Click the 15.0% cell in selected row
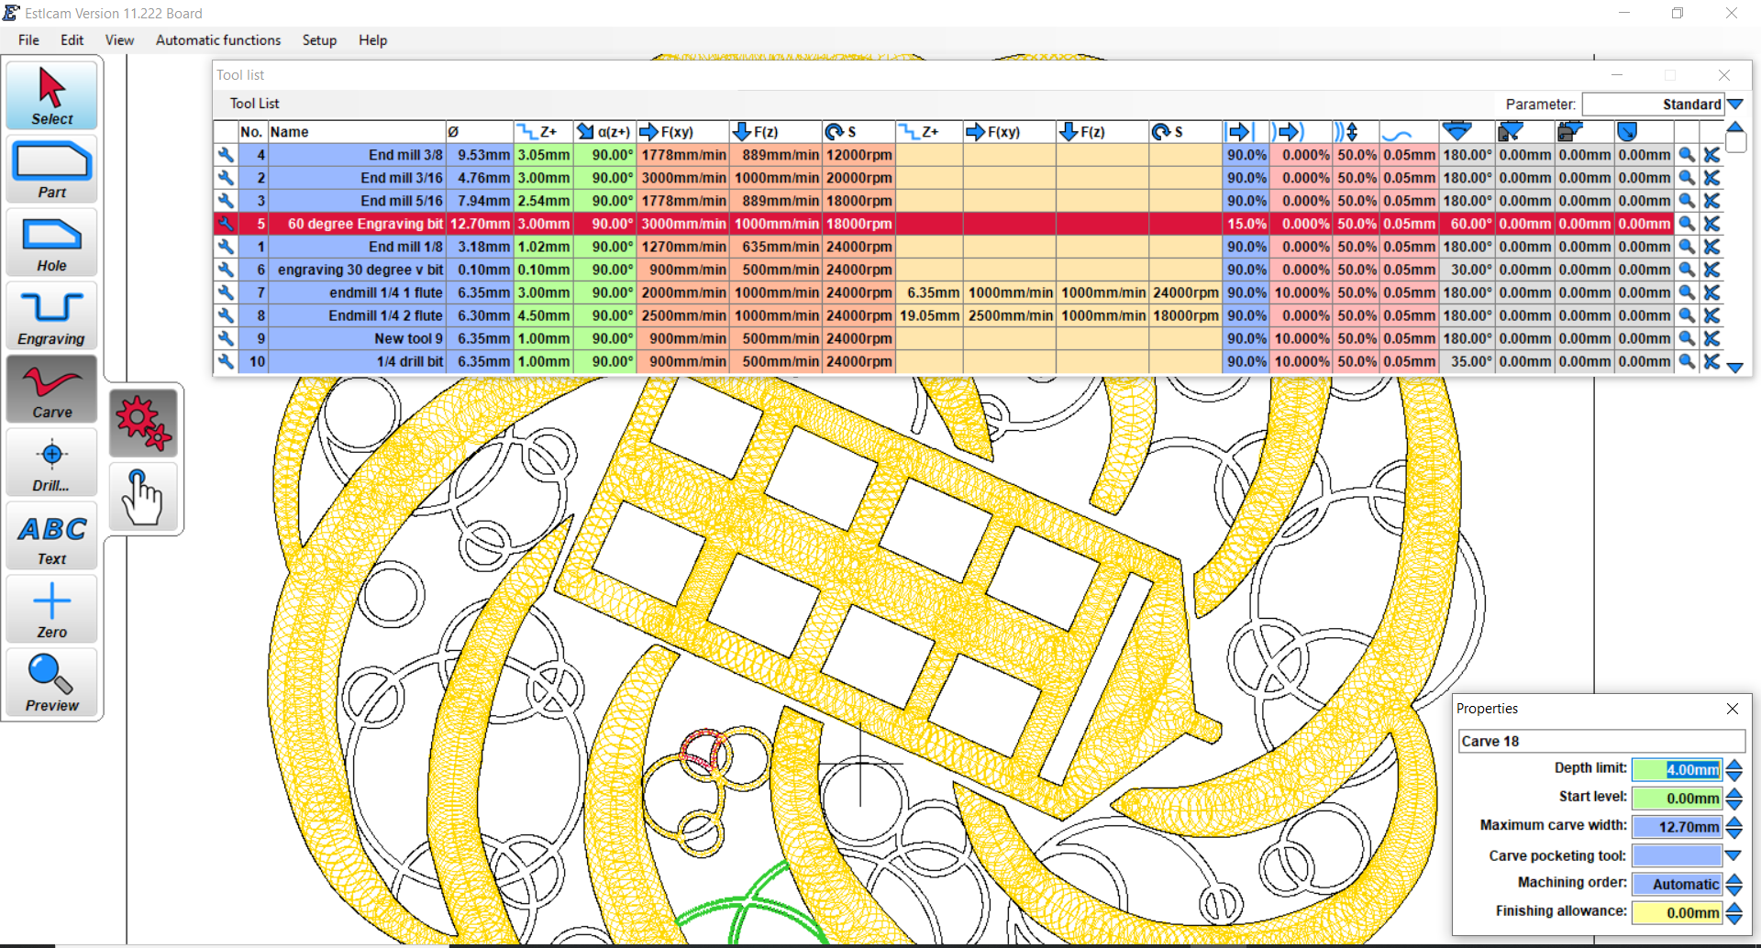1761x948 pixels. pyautogui.click(x=1246, y=224)
